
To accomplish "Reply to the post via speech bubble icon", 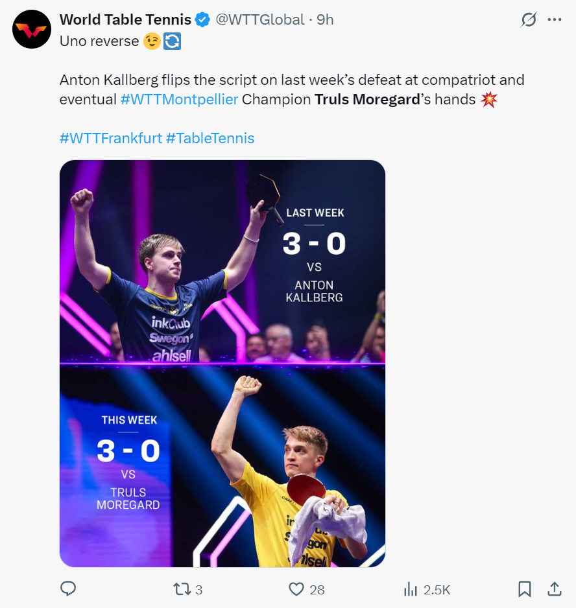I will [x=68, y=589].
